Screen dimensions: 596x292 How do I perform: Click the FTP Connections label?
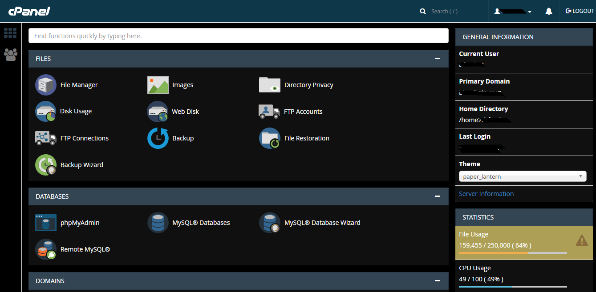point(85,138)
